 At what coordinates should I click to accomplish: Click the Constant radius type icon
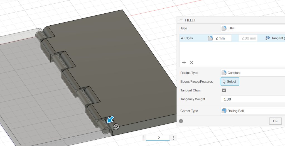[x=224, y=73]
